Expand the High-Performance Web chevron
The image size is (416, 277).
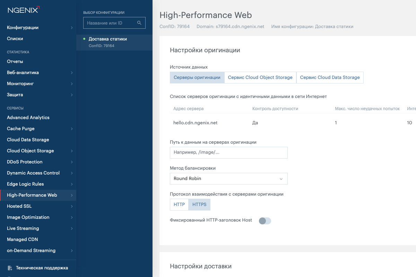(72, 195)
